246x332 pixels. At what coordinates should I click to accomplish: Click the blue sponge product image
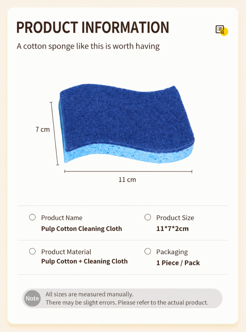click(126, 124)
